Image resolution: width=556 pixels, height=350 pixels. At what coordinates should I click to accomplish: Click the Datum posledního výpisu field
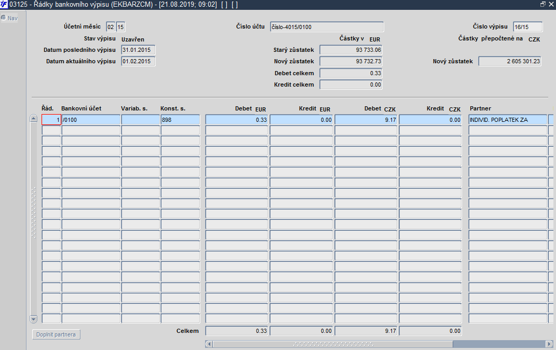pyautogui.click(x=138, y=50)
